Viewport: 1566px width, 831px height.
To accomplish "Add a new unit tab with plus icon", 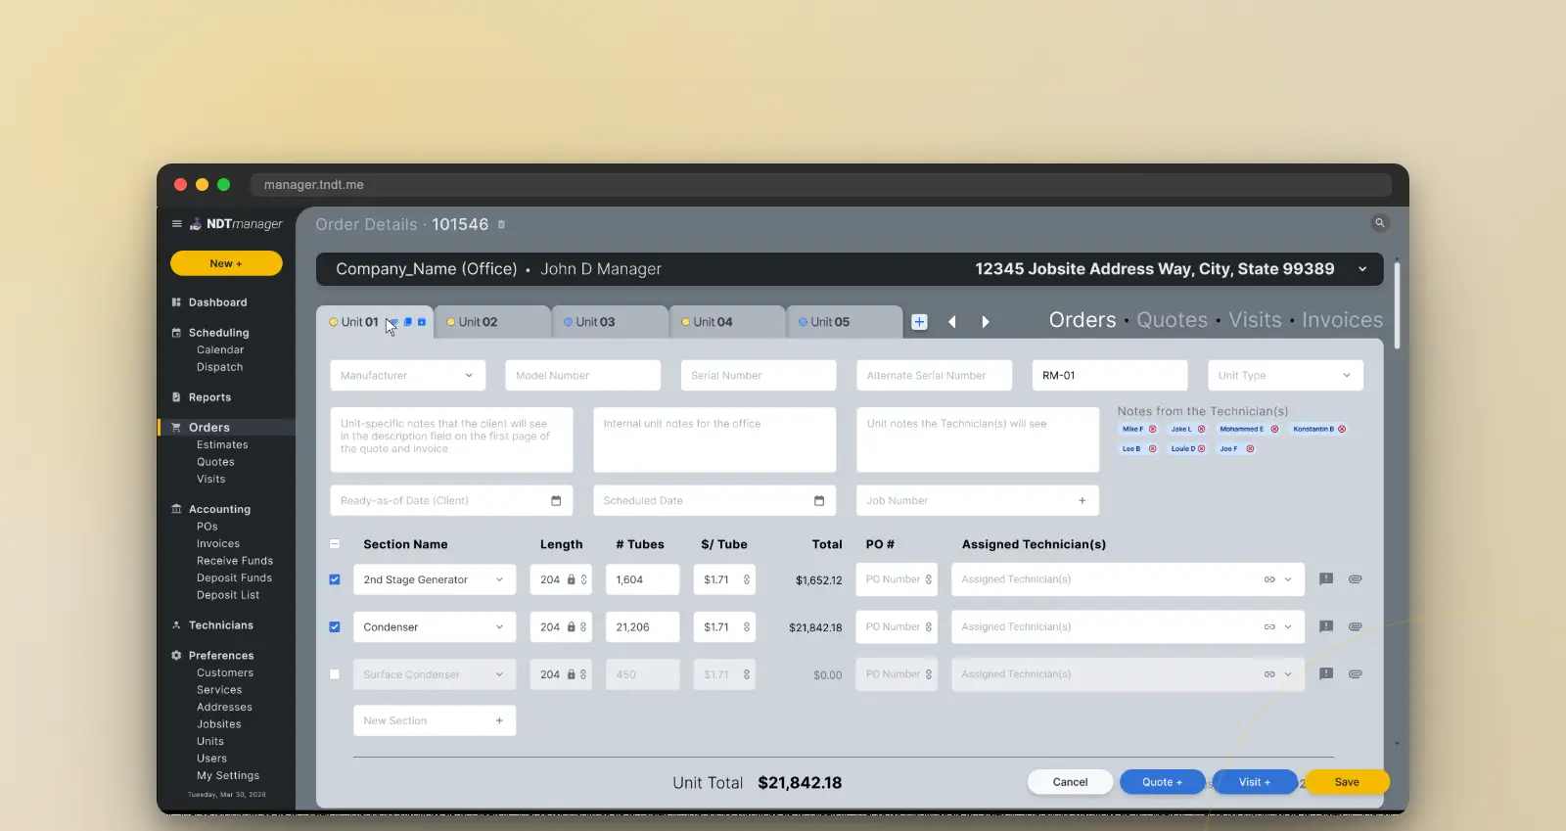I will tap(919, 322).
